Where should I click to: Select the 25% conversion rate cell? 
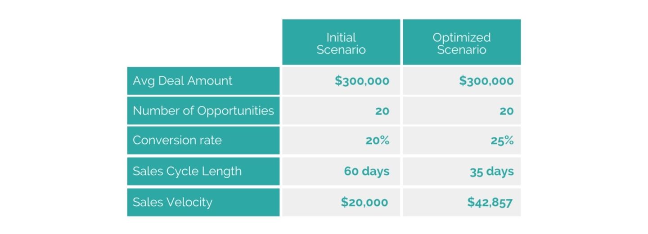[502, 141]
